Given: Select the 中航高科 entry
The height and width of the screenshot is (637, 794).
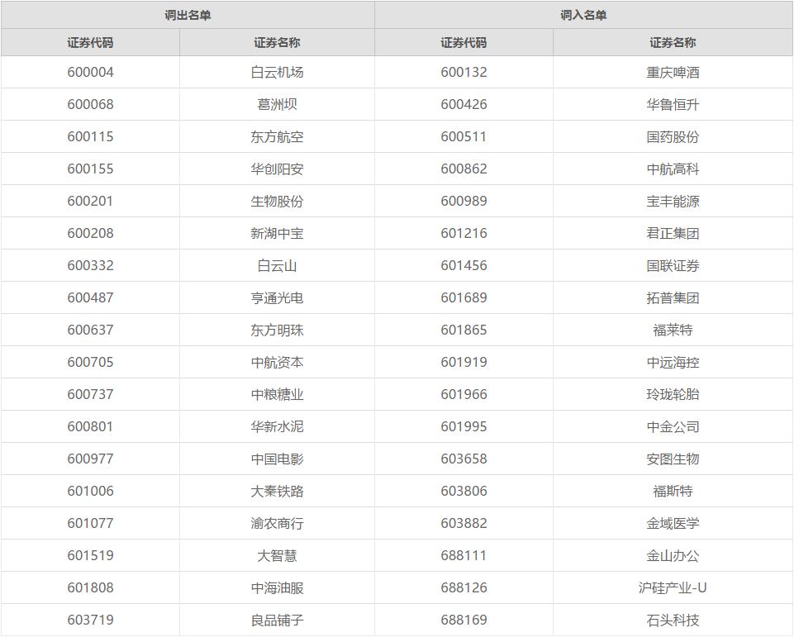Looking at the screenshot, I should [x=673, y=169].
